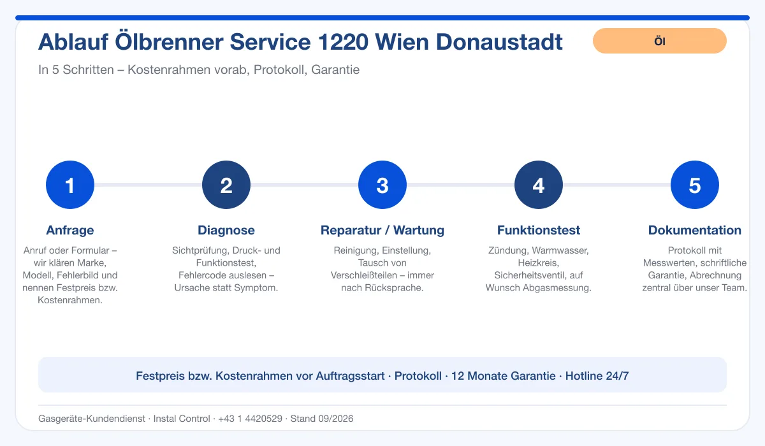The height and width of the screenshot is (446, 765).
Task: Click subtitle In 5 Schritten
Action: 199,69
